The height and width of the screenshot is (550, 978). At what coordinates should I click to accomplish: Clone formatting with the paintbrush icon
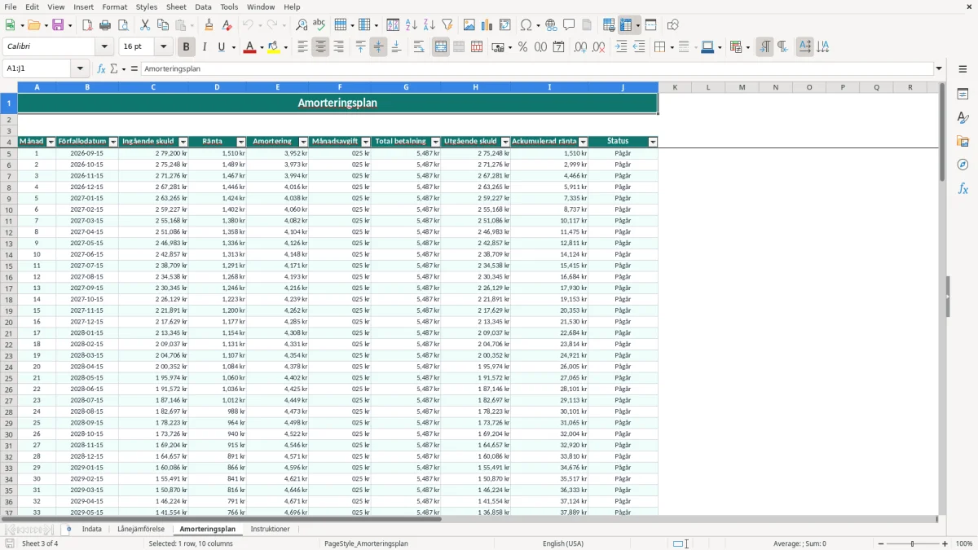(x=209, y=25)
